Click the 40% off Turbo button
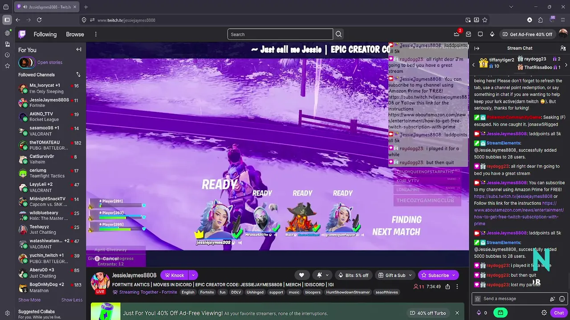Screen dimensions: 570x320 [427, 313]
